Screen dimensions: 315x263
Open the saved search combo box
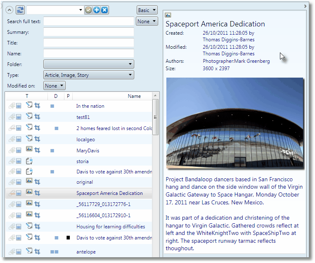(55, 10)
